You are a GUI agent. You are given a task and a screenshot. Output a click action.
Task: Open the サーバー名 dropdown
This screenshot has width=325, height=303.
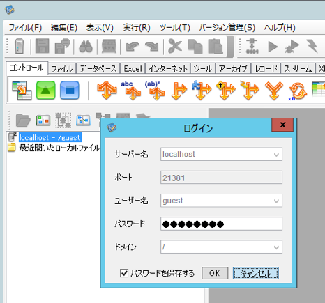tap(276, 155)
